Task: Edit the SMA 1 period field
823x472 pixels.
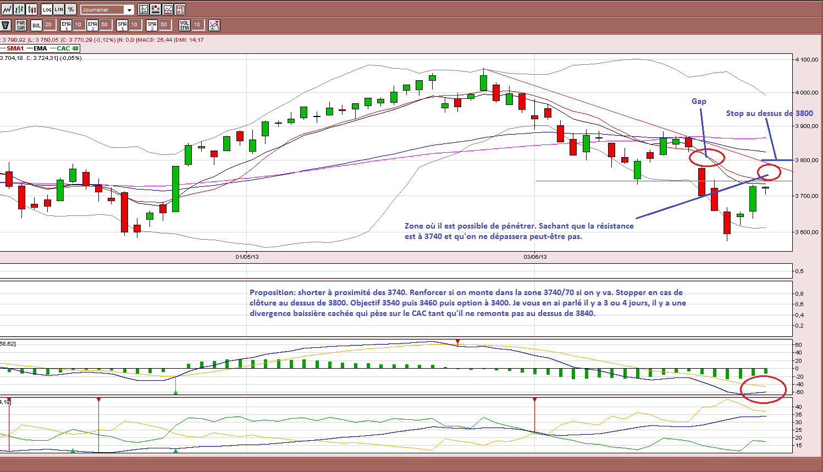Action: pos(135,25)
